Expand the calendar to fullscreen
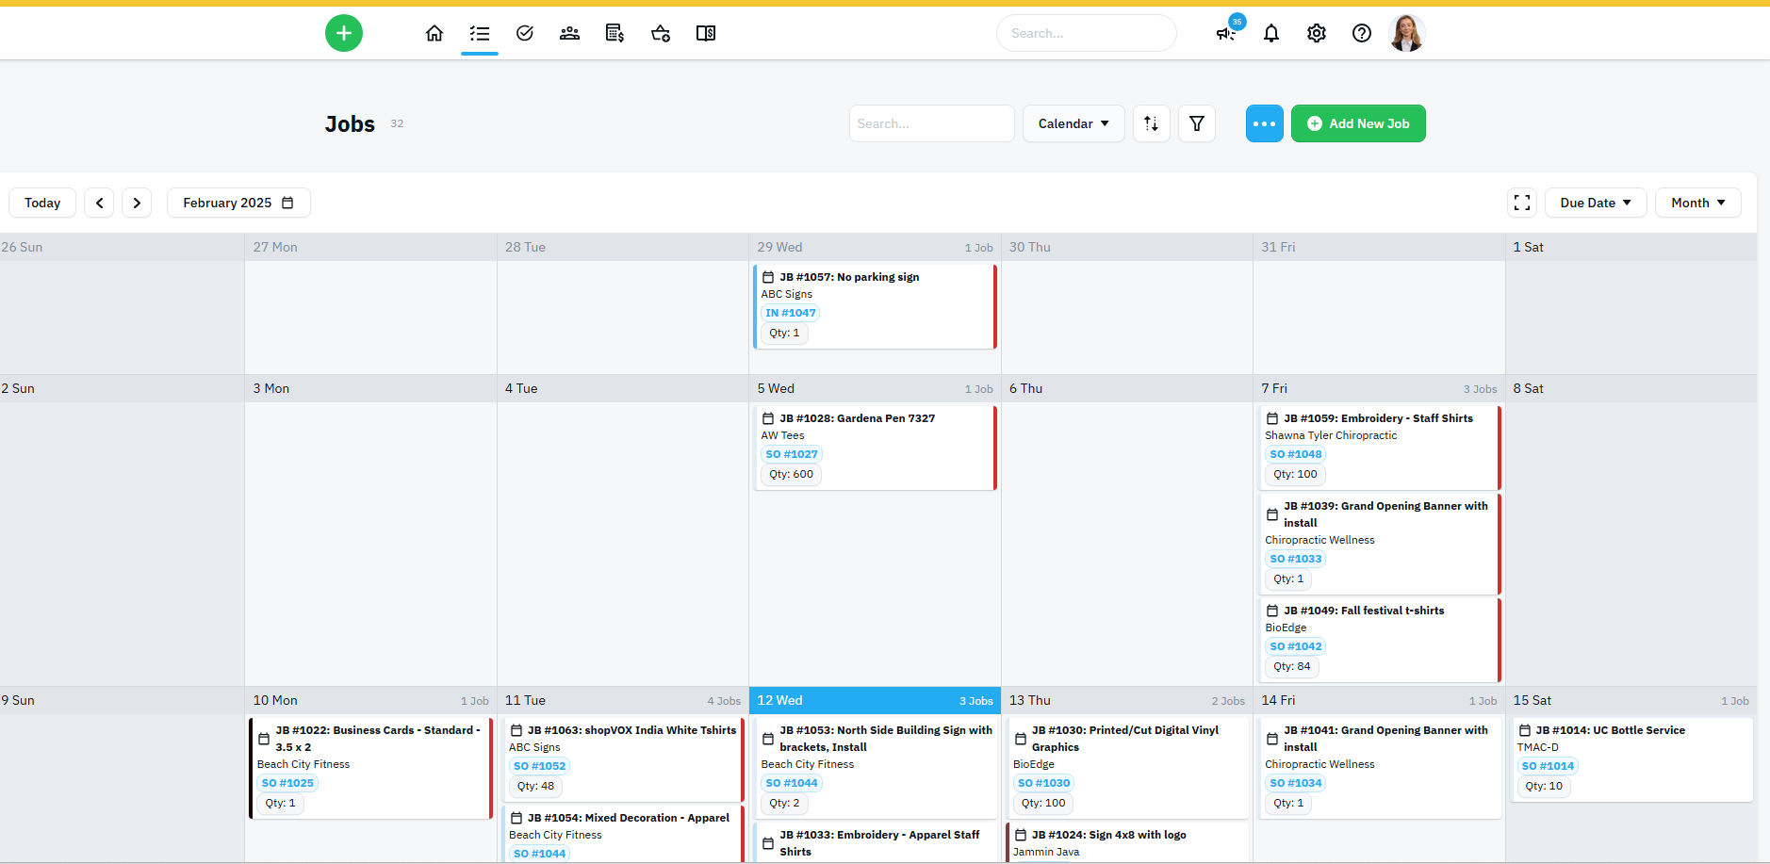Image resolution: width=1770 pixels, height=864 pixels. point(1520,202)
